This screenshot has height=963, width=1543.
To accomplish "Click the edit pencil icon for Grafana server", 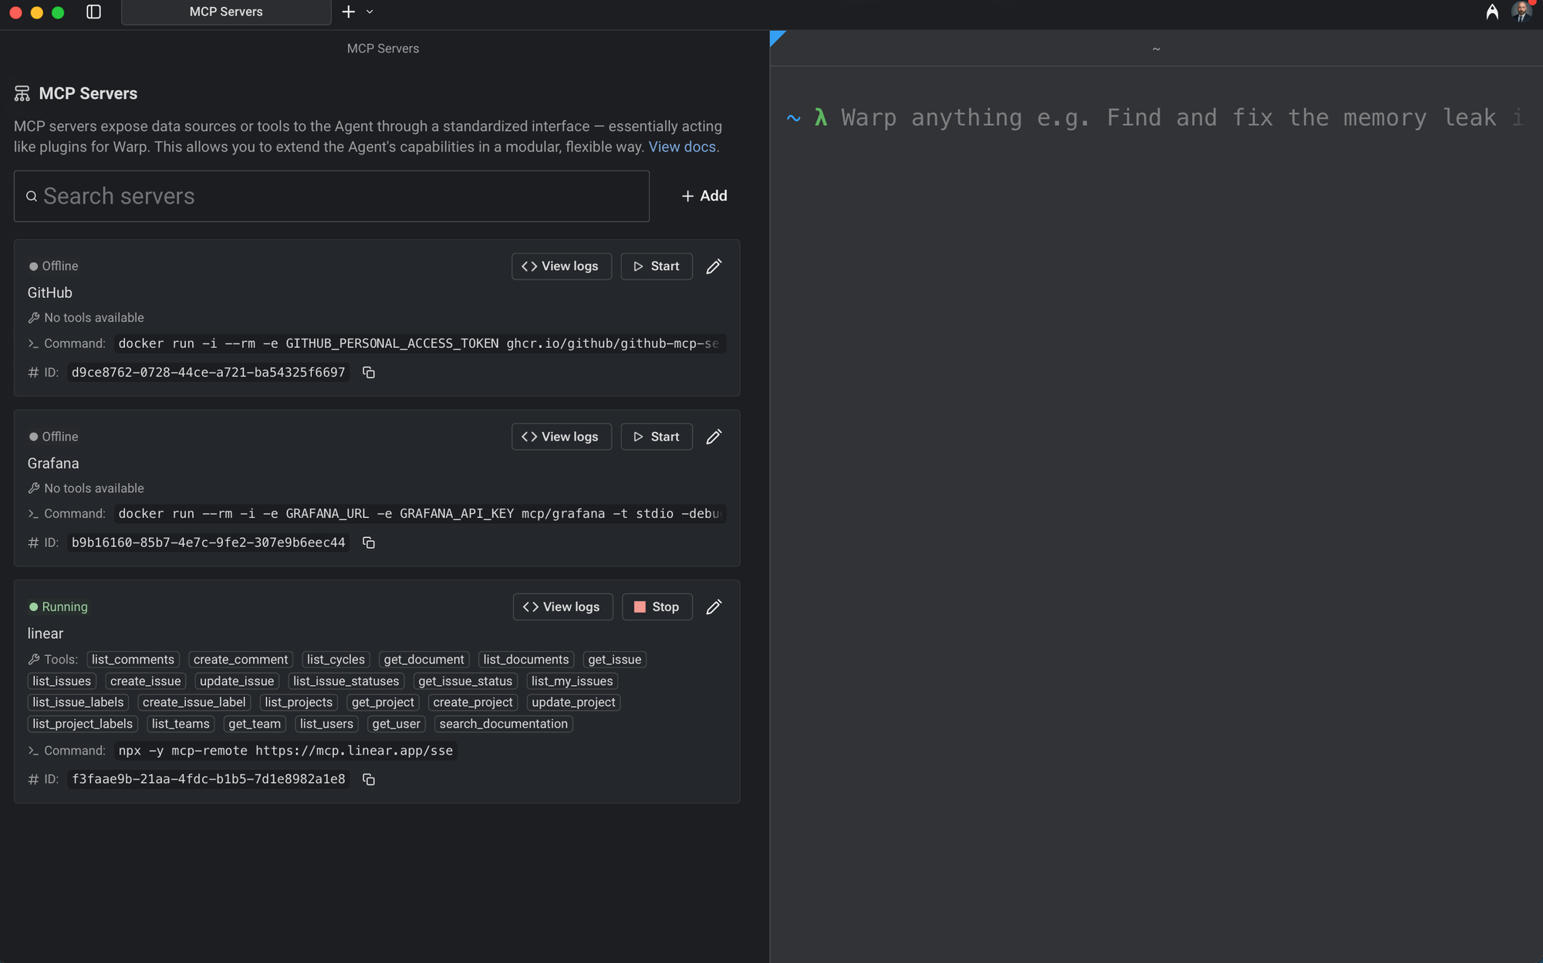I will (x=714, y=437).
